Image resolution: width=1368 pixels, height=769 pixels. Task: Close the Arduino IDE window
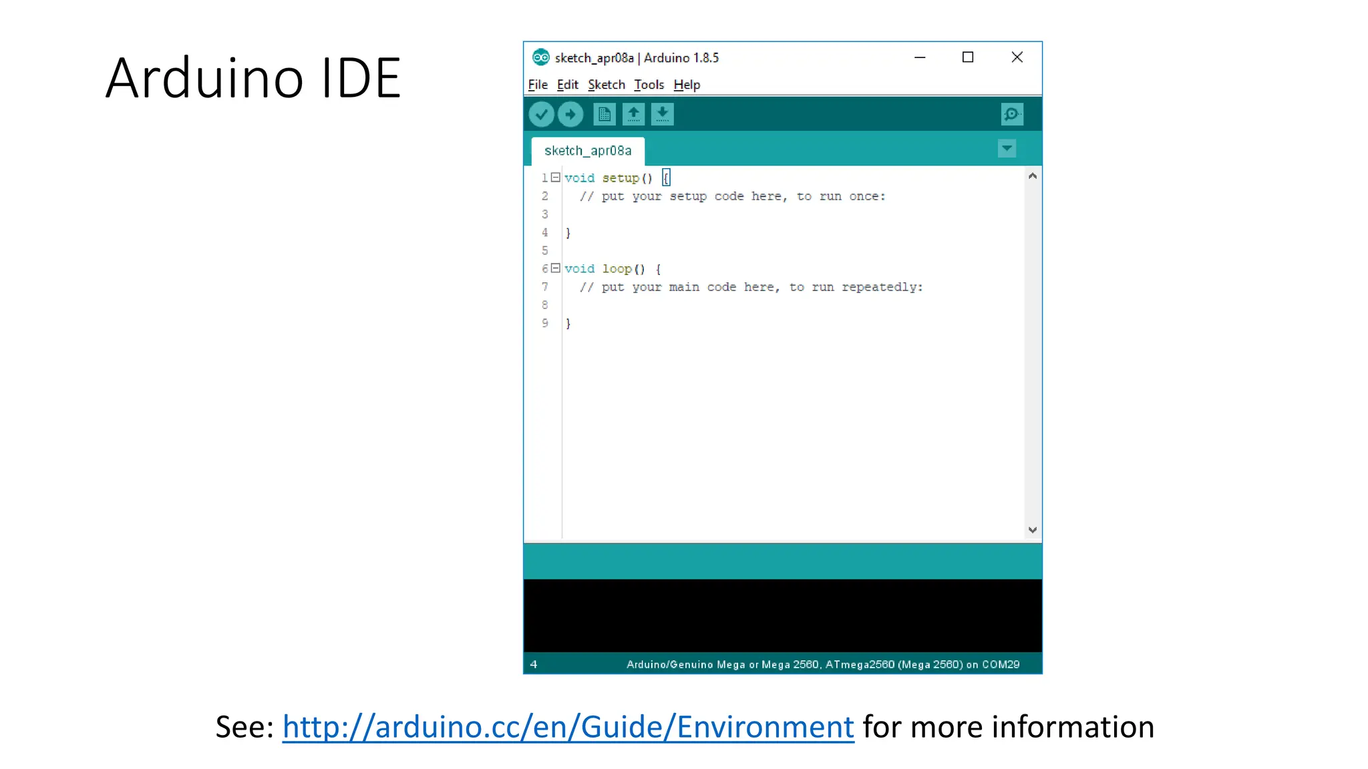[x=1017, y=57]
